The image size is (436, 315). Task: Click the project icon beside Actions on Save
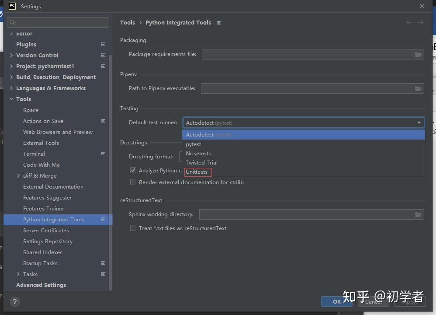coord(103,121)
